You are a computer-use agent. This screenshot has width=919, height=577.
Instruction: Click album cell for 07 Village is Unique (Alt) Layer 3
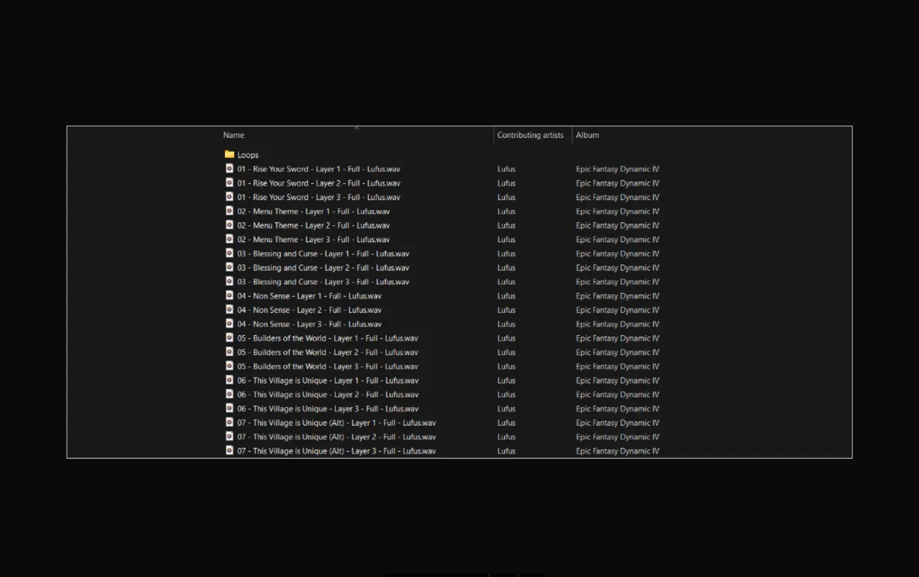[617, 450]
